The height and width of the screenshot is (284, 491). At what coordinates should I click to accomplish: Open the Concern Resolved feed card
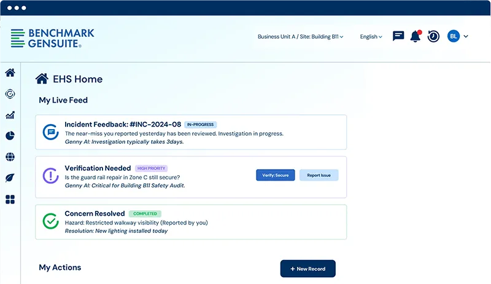pos(191,222)
